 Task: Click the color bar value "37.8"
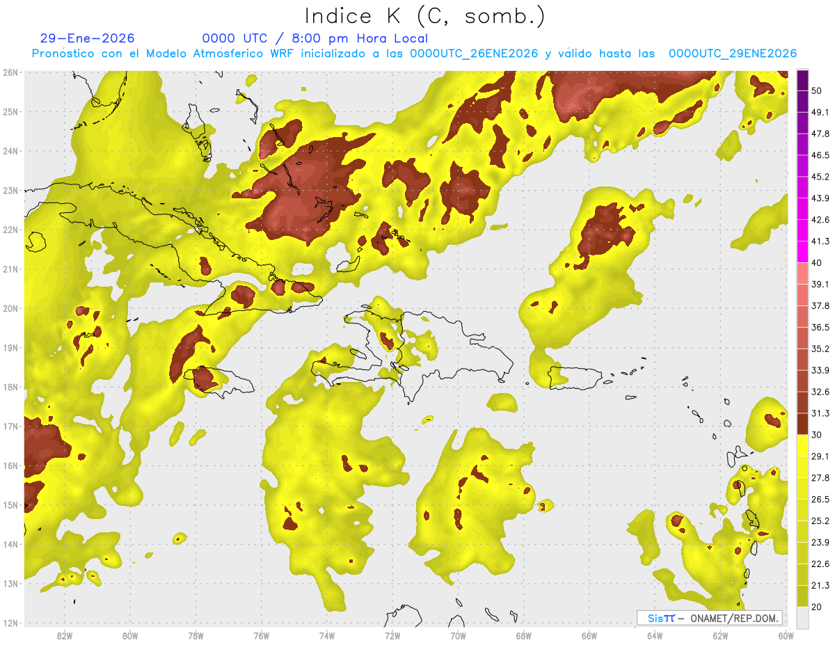click(x=821, y=305)
